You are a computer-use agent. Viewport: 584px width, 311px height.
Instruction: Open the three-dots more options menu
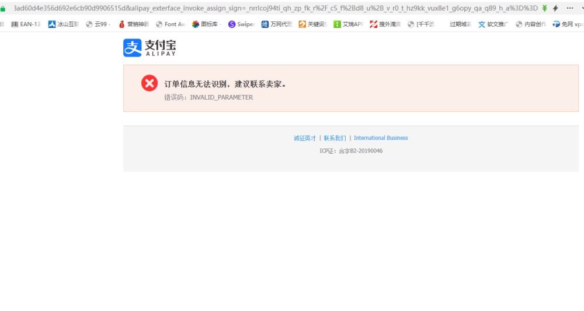point(570,8)
